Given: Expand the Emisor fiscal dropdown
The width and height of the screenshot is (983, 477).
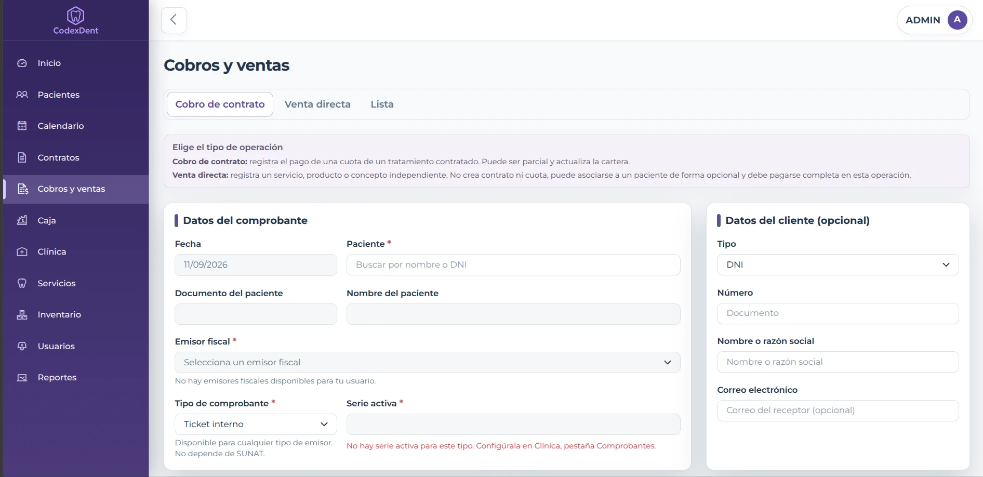Looking at the screenshot, I should click(x=427, y=363).
